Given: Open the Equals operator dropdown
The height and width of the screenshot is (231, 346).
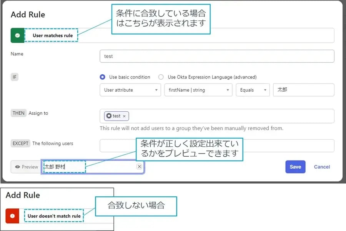Looking at the screenshot, I should pos(253,90).
